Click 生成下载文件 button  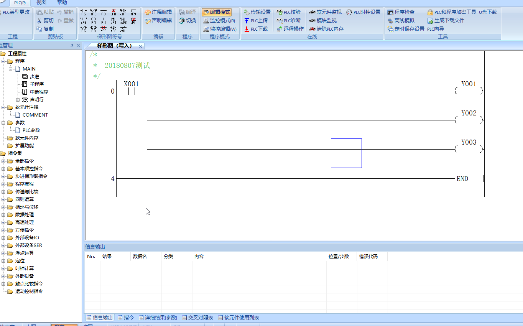click(x=446, y=20)
